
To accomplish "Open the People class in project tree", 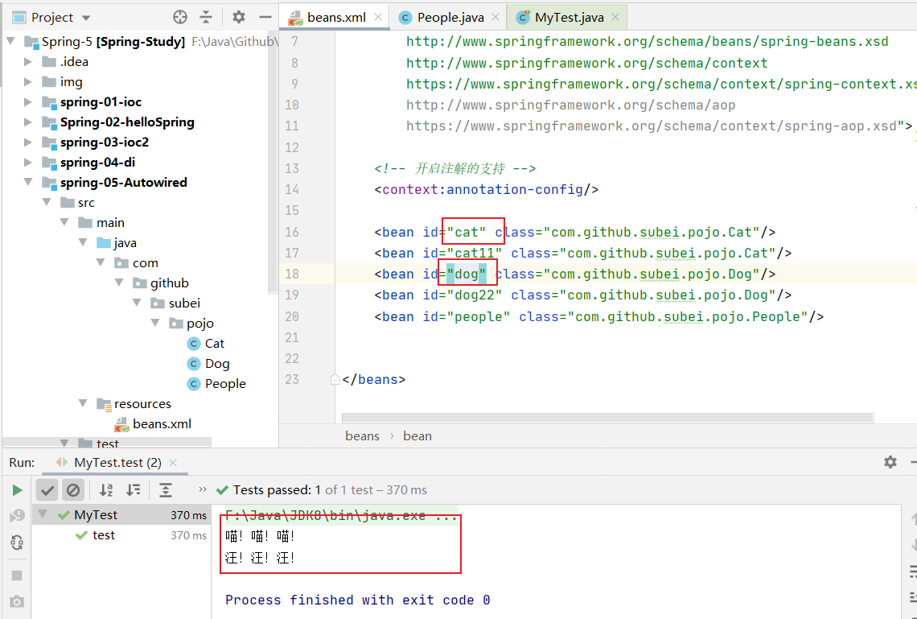I will [224, 384].
